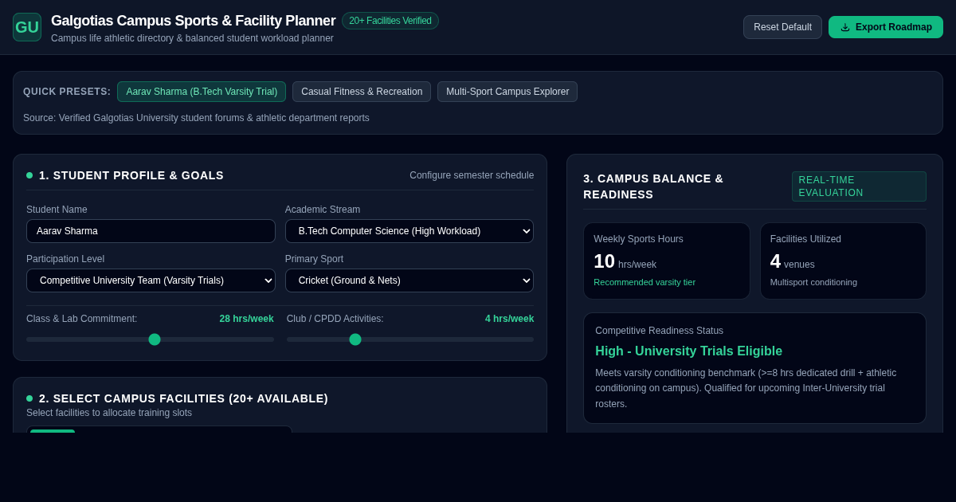
Task: Click the GU logo icon
Action: 27,27
